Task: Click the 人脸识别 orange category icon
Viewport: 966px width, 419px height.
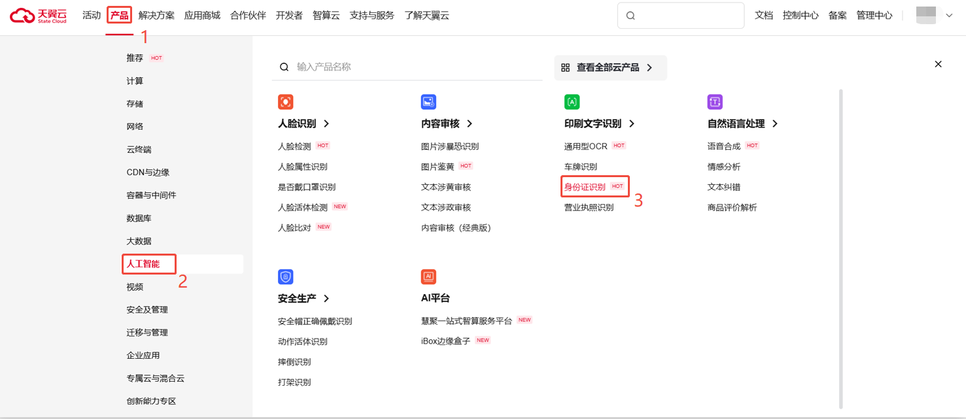Action: pos(285,102)
